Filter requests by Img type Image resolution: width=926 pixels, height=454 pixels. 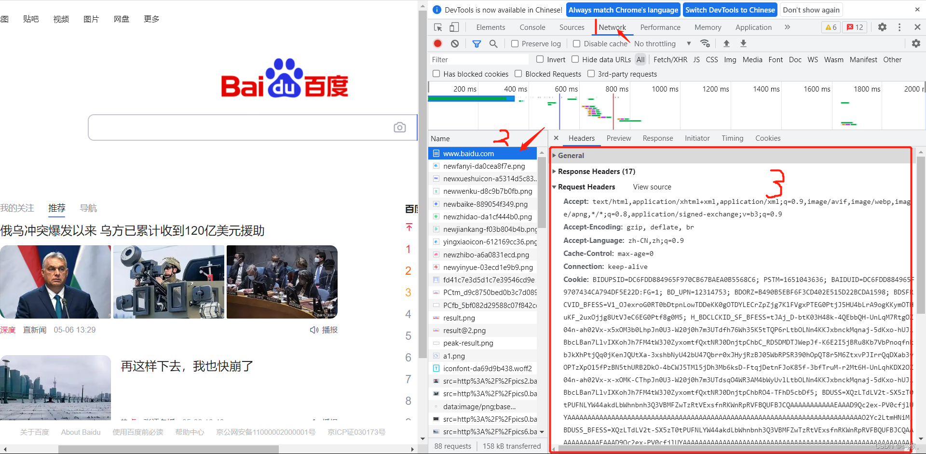click(730, 60)
